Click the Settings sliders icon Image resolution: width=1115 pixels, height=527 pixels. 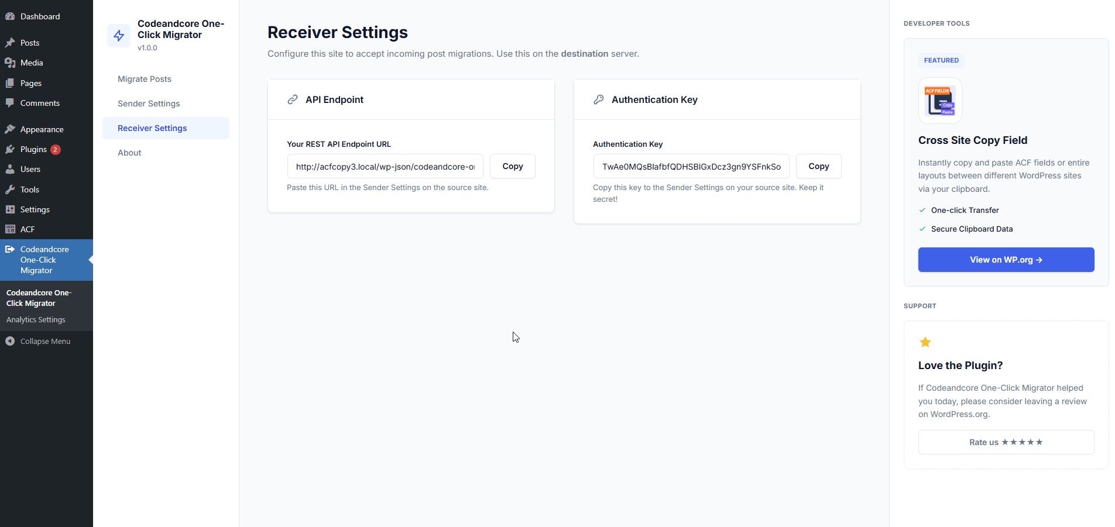[x=10, y=209]
